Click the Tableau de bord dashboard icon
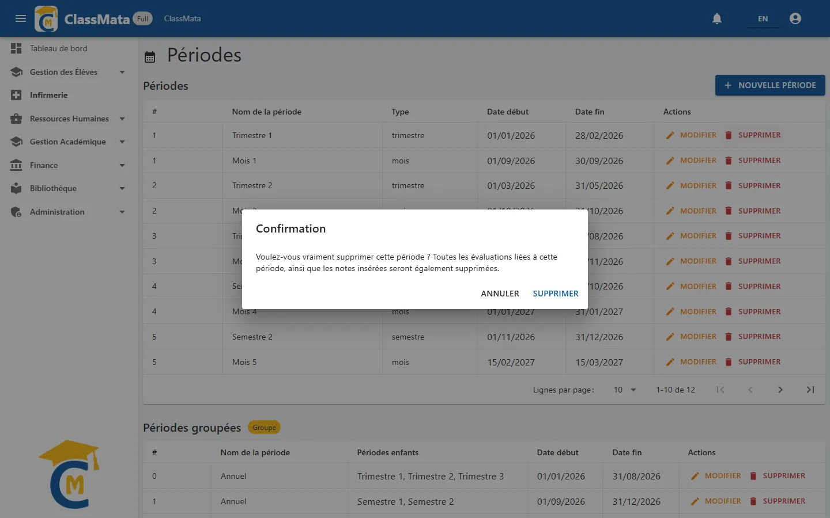 coord(16,48)
